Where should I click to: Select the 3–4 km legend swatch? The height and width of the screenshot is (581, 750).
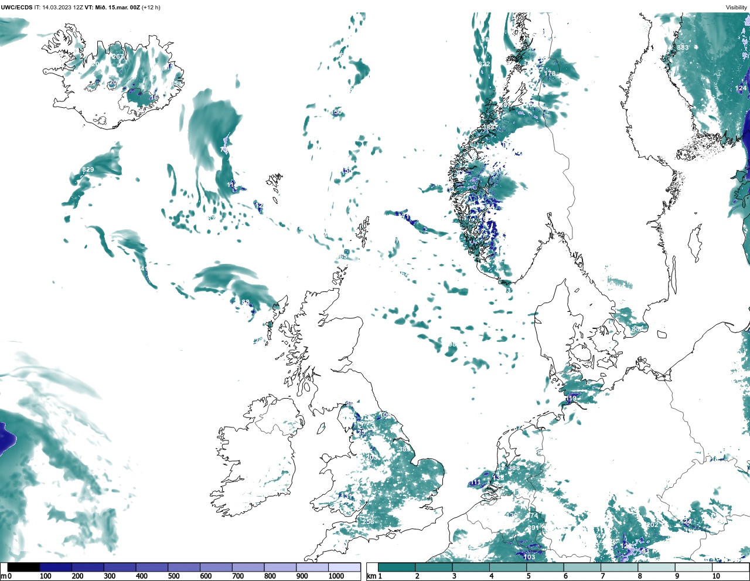pyautogui.click(x=471, y=568)
